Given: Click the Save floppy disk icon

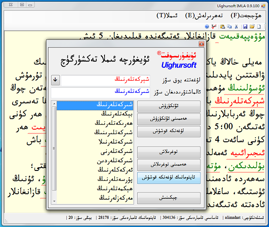Looking at the screenshot, I should pyautogui.click(x=245, y=26).
